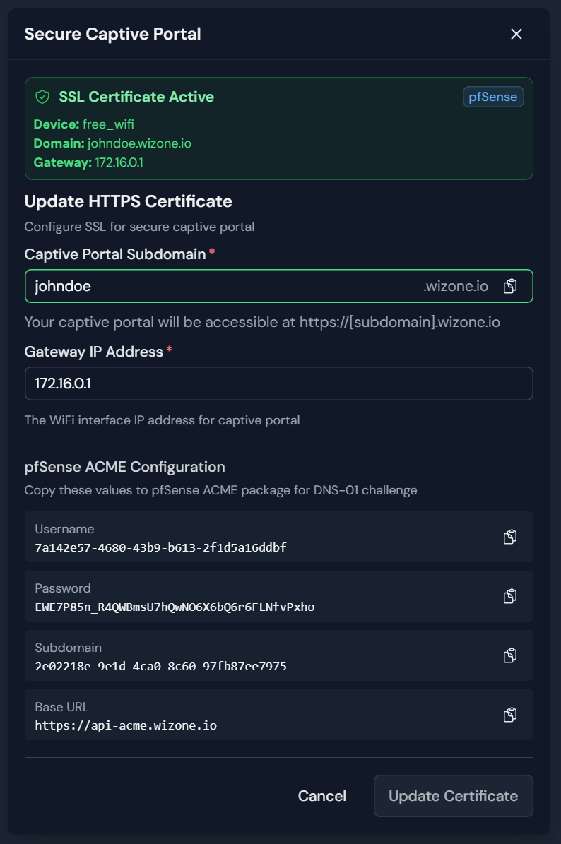Click the Update HTTPS Certificate heading
Screen dimensions: 561x844
click(x=128, y=201)
